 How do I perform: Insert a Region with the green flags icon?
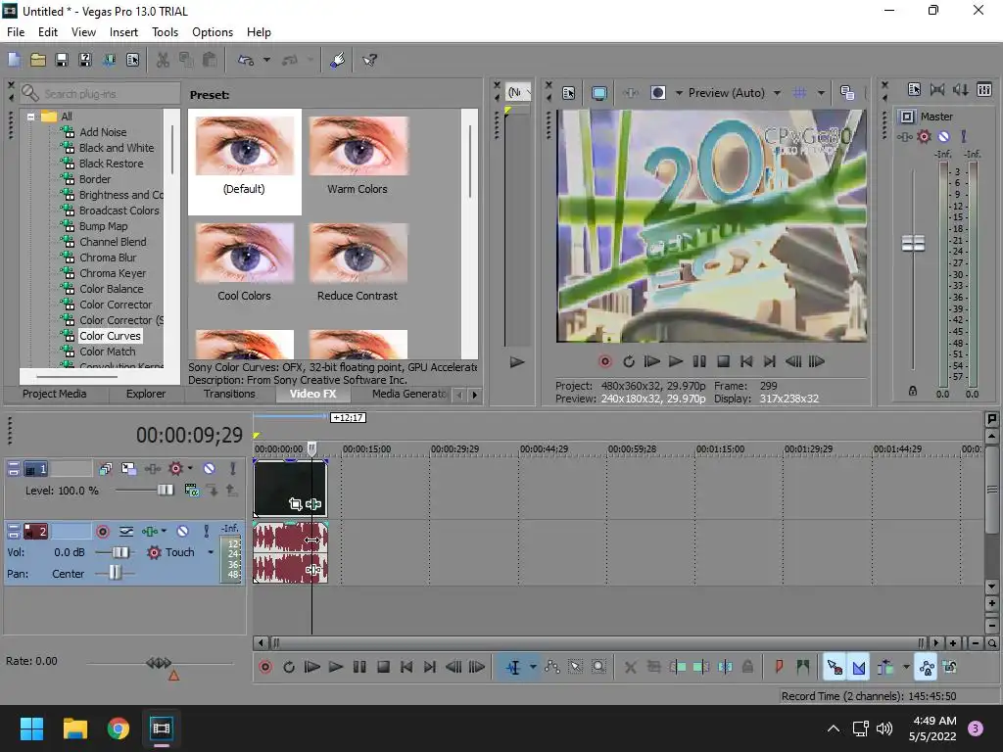[x=803, y=668]
